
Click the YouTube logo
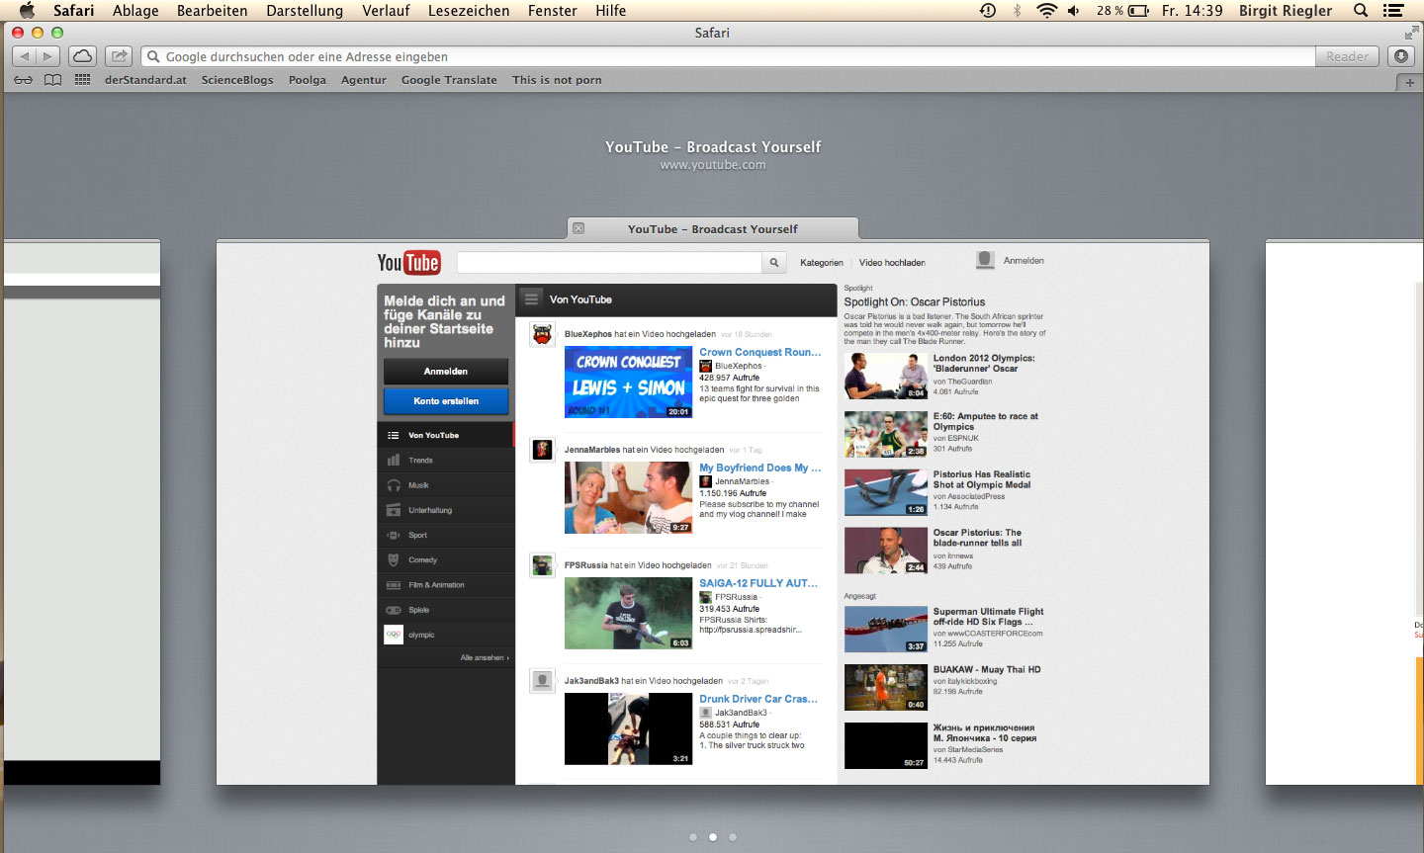click(x=408, y=262)
